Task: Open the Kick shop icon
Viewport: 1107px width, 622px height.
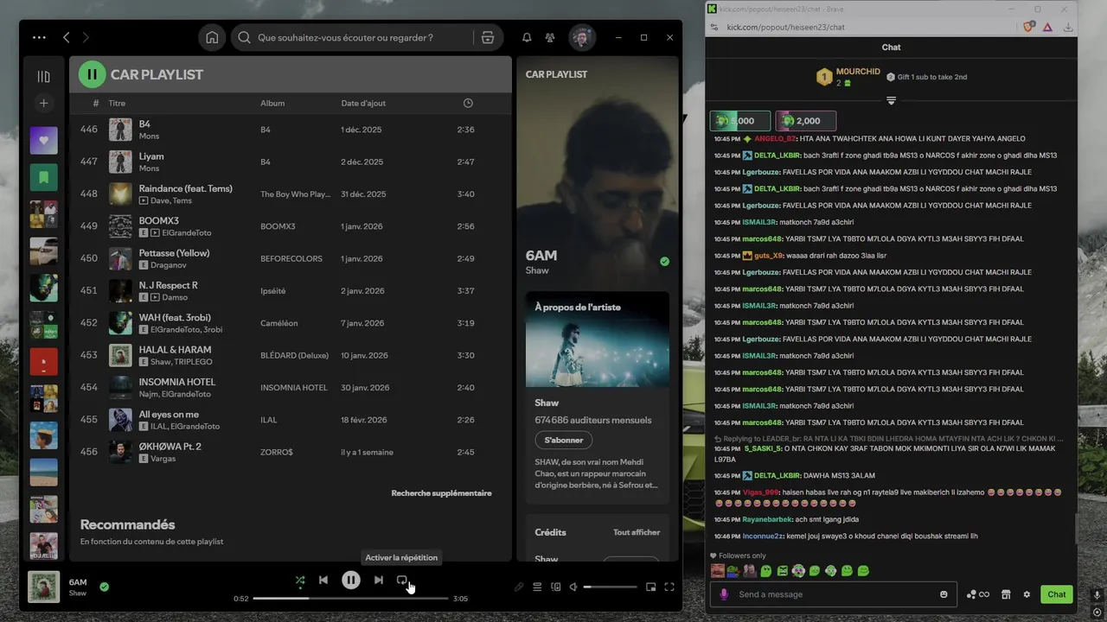Action: coord(1006,594)
